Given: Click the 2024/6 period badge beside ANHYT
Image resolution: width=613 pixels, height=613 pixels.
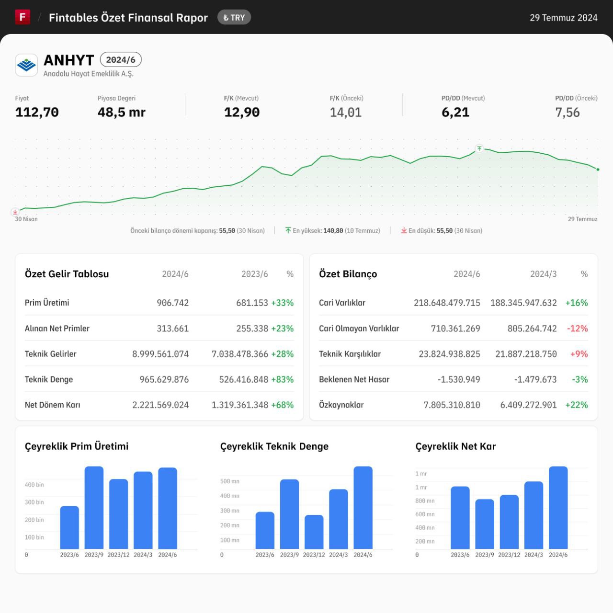Looking at the screenshot, I should [x=121, y=60].
